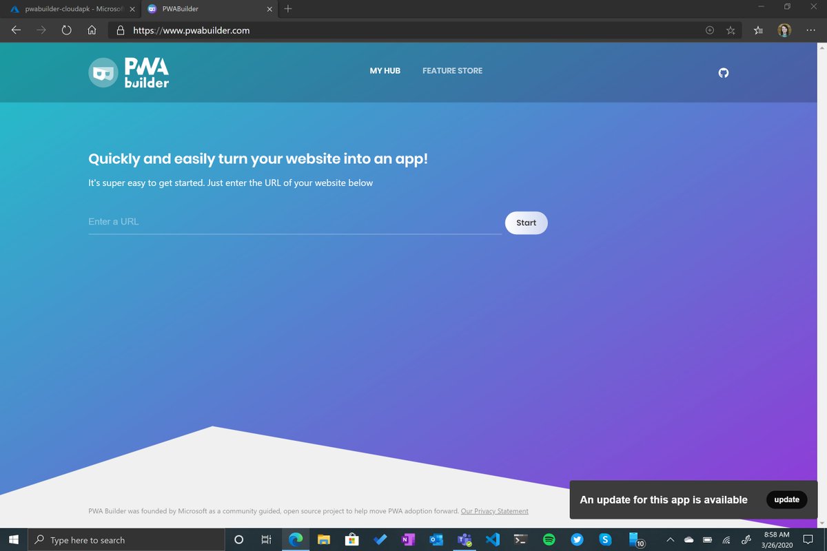Click the Enter a URL input field
Image resolution: width=827 pixels, height=551 pixels.
click(x=295, y=222)
